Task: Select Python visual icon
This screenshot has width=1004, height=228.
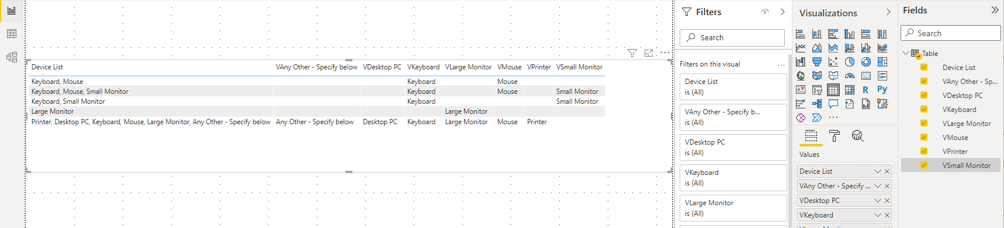Action: pyautogui.click(x=882, y=90)
